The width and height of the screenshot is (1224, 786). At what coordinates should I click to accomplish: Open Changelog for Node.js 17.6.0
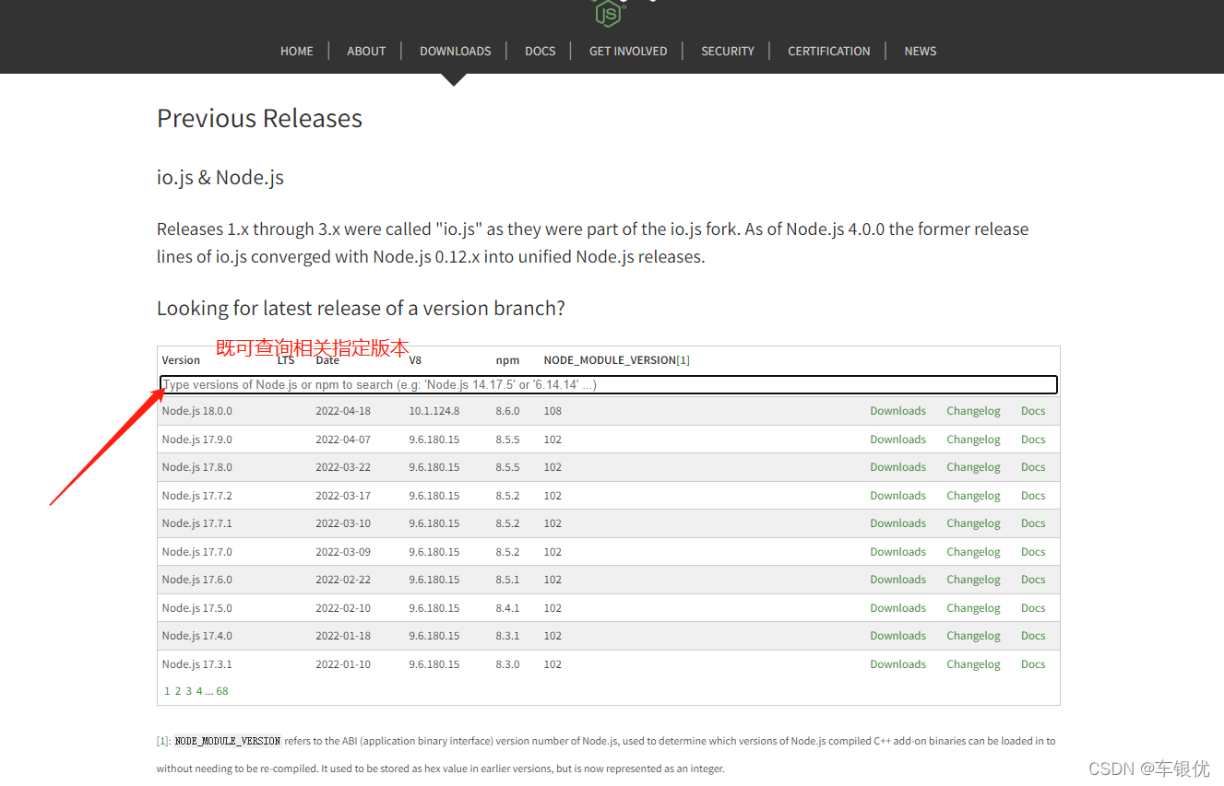[973, 580]
